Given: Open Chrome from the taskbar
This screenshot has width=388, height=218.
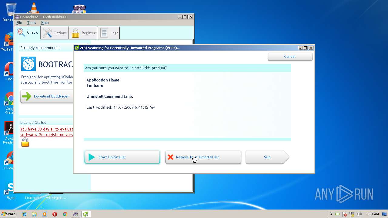Looking at the screenshot, I should click(65, 214).
